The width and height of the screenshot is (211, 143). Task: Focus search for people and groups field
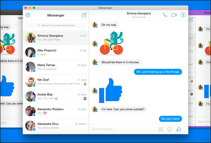pos(56,25)
